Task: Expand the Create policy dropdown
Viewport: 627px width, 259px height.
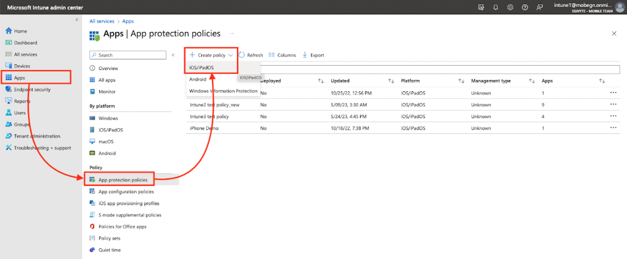Action: coord(211,55)
